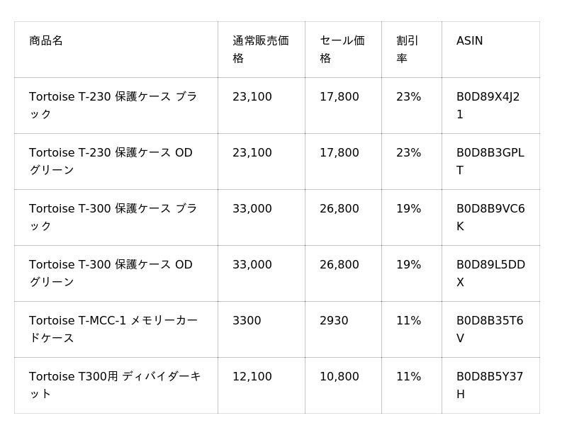Click the T-MCC-1 メモリーカードケース product name

(x=113, y=329)
